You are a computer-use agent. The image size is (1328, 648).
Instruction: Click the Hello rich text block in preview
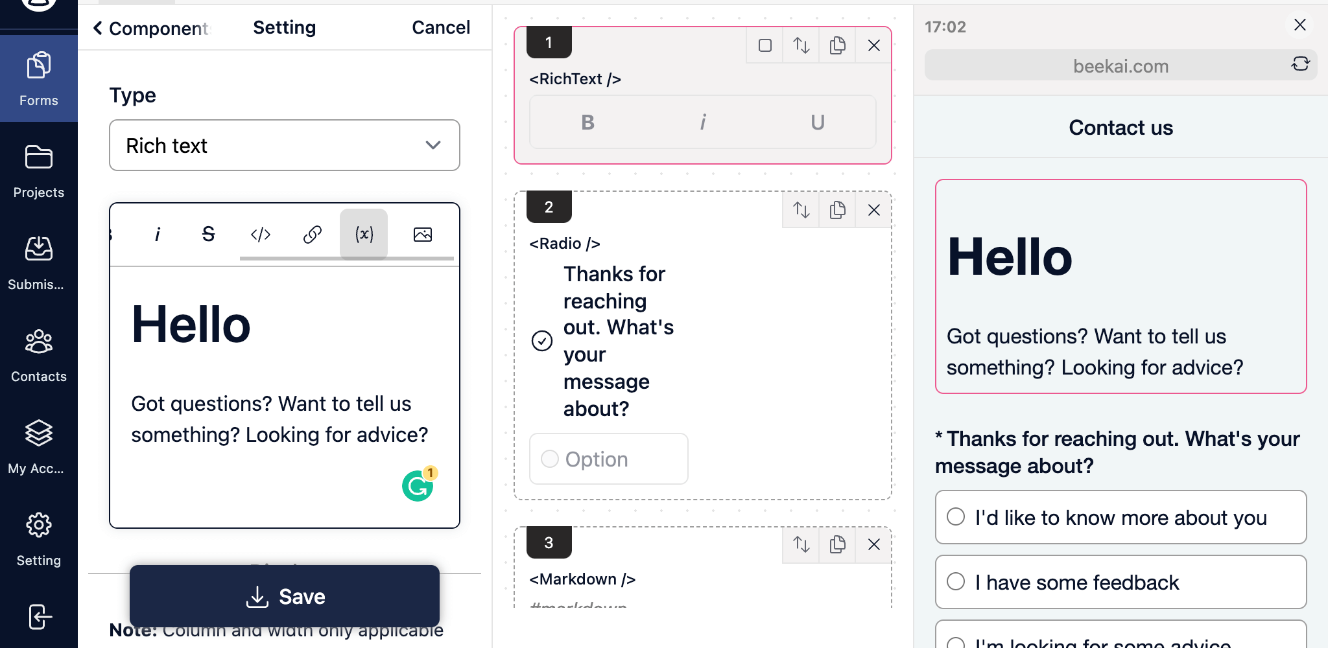(x=1121, y=286)
